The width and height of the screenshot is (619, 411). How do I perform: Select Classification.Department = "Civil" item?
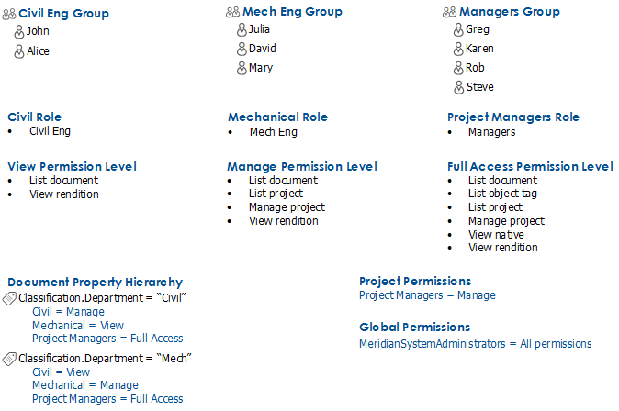pyautogui.click(x=102, y=298)
